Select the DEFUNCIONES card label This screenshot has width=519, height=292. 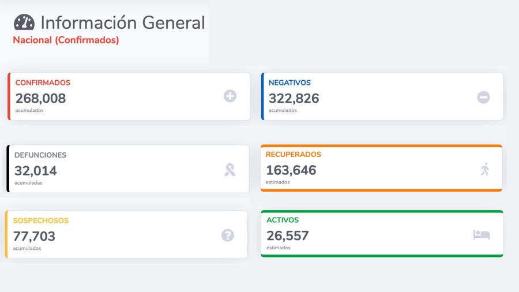(x=40, y=155)
